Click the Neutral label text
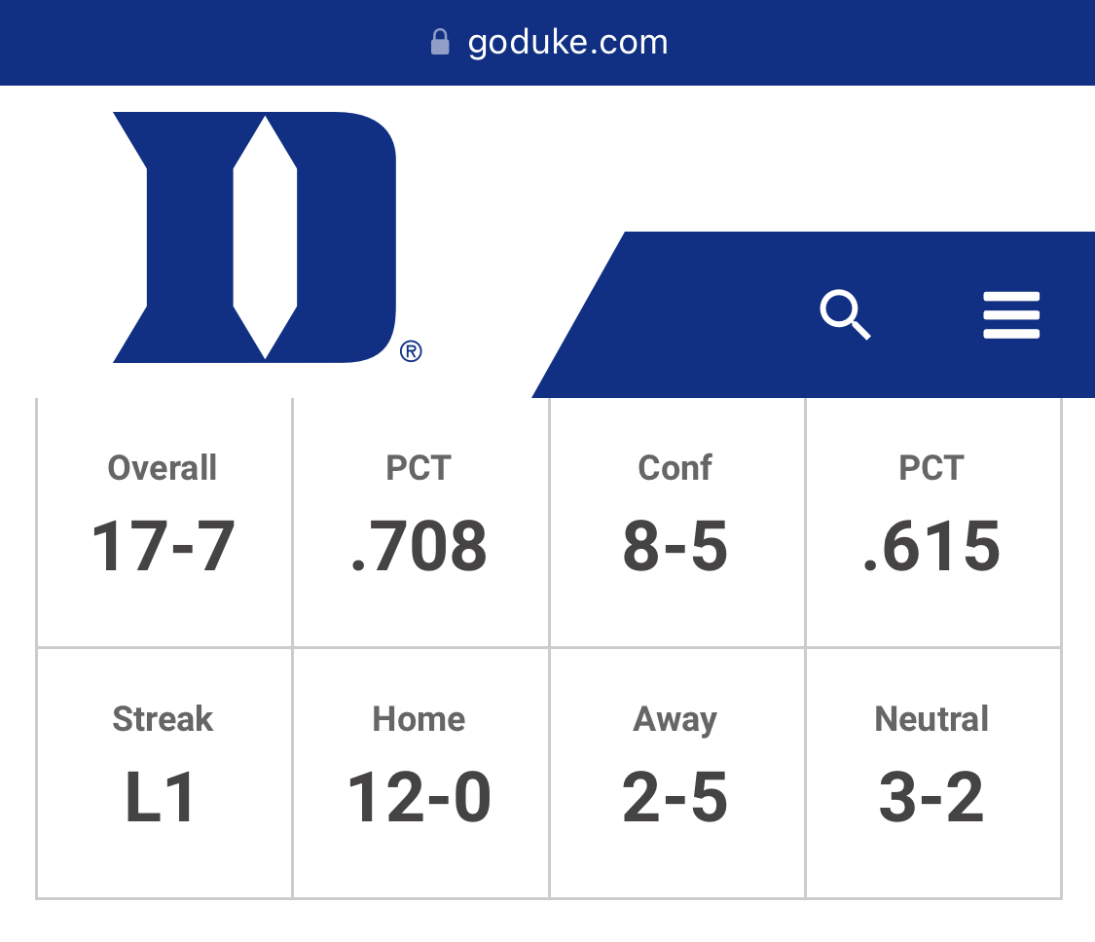The height and width of the screenshot is (942, 1095). pos(931,718)
